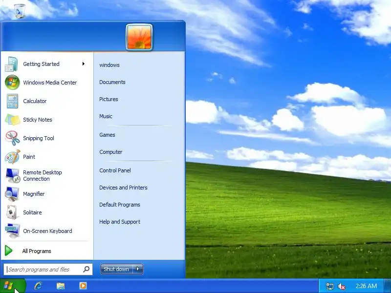Click the Getting Started program icon
391x293 pixels.
[x=12, y=64]
